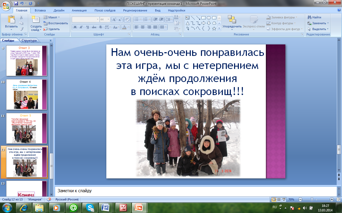This screenshot has width=342, height=213.
Task: Pick the five-point star shape
Action: coord(214,28)
